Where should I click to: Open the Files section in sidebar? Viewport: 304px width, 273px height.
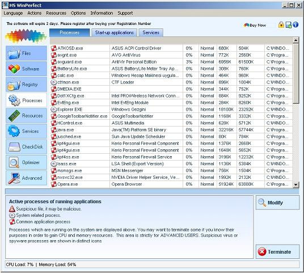coord(26,53)
